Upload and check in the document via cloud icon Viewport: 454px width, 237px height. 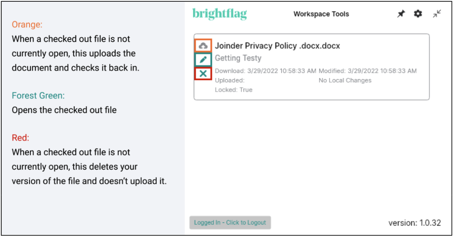(203, 46)
